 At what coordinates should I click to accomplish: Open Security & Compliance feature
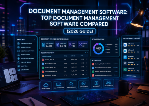click(26, 59)
